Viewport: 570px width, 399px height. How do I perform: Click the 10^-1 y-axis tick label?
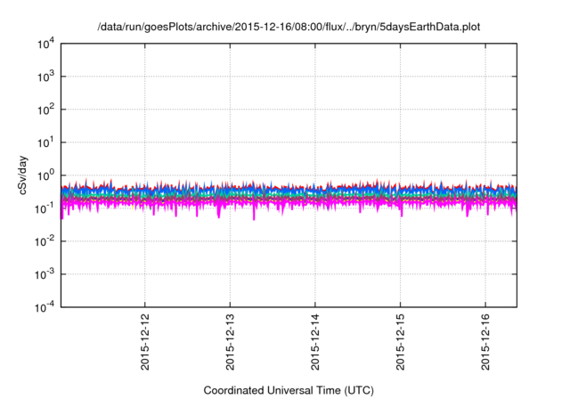tap(45, 208)
